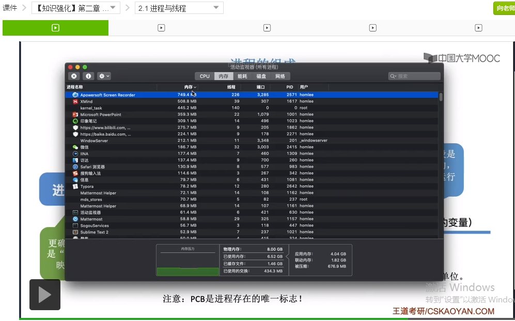This screenshot has width=515, height=321.
Task: Click the 被压缩 676.9 MB entry
Action: 320,266
